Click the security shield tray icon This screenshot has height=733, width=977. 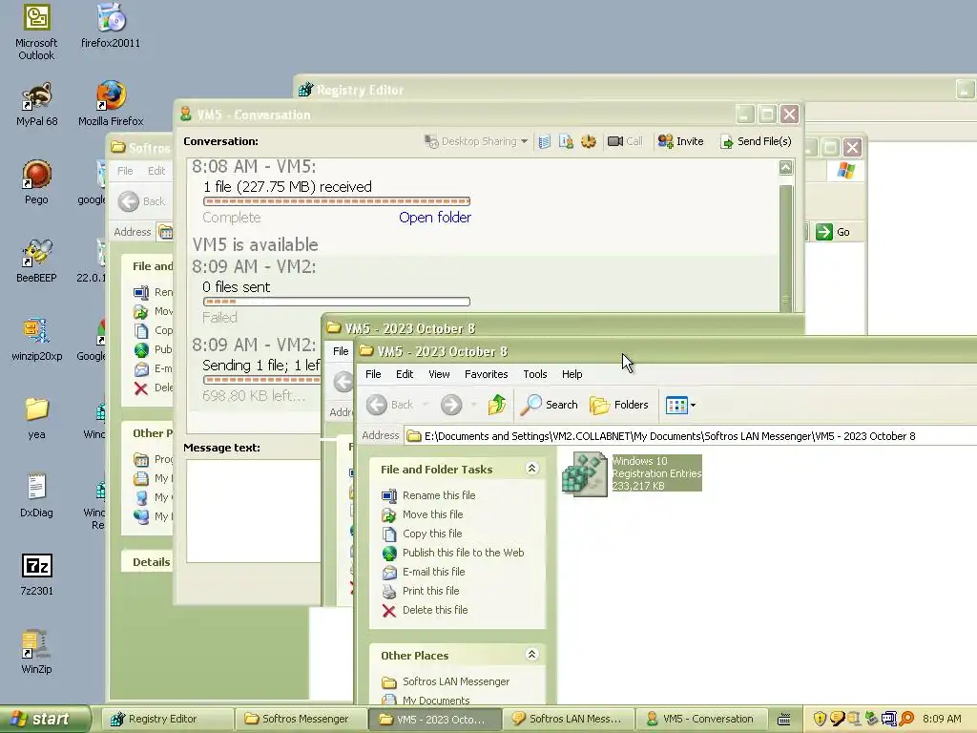[820, 720]
